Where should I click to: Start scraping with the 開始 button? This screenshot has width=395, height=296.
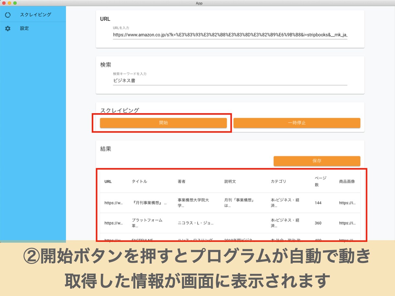pyautogui.click(x=163, y=123)
